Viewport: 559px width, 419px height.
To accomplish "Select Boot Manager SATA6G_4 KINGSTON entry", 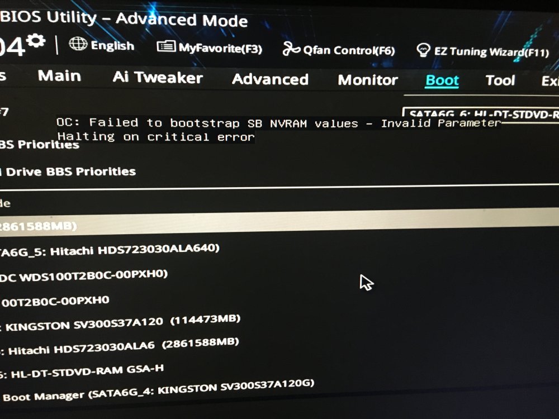I will point(158,390).
